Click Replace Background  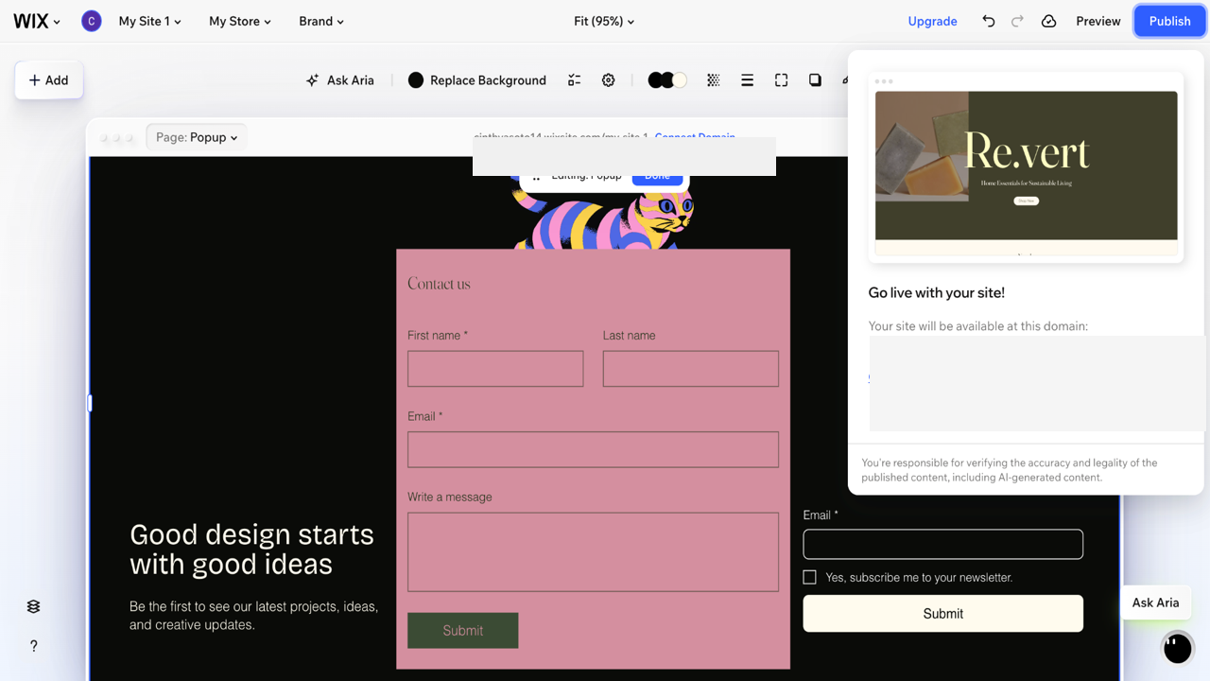pyautogui.click(x=477, y=80)
